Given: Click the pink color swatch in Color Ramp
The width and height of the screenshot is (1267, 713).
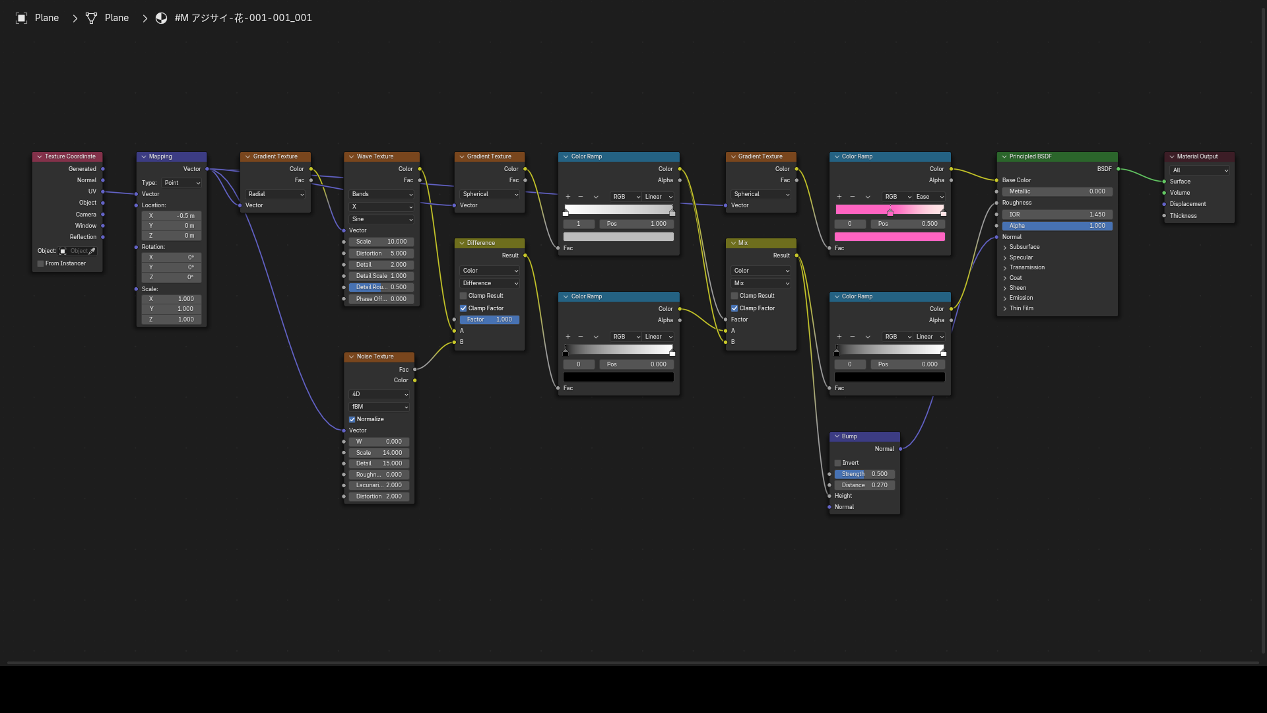Looking at the screenshot, I should [890, 237].
